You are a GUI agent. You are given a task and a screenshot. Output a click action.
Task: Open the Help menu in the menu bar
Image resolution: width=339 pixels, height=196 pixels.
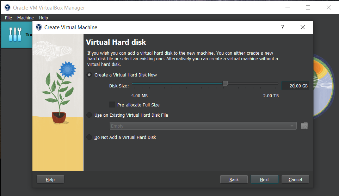[x=43, y=18]
